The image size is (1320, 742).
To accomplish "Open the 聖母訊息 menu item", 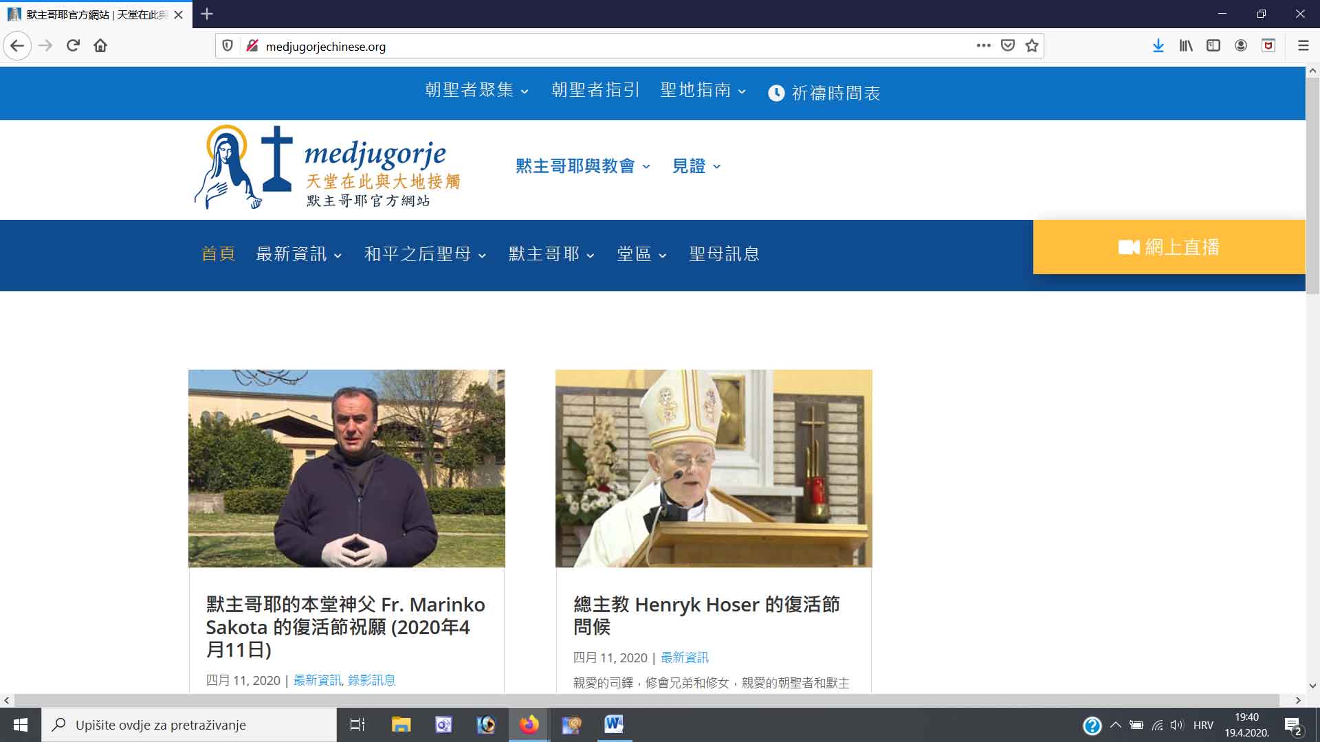I will point(724,254).
